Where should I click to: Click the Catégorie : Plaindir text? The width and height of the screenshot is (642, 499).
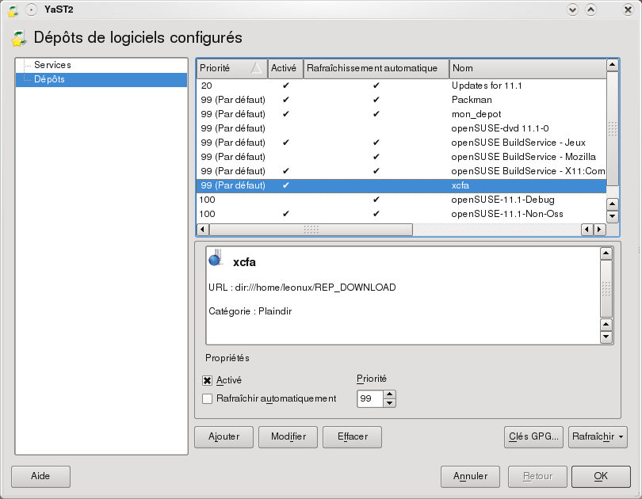250,311
